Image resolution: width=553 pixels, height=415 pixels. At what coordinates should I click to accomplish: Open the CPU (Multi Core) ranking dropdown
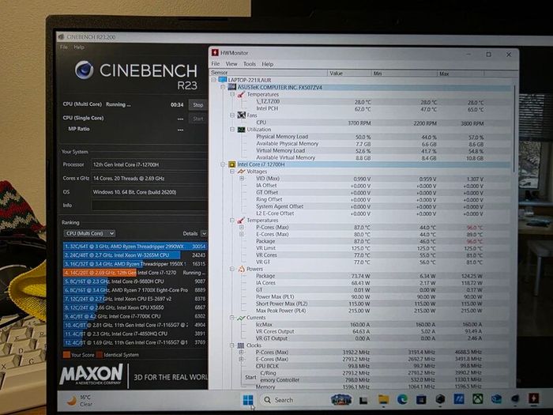(89, 233)
